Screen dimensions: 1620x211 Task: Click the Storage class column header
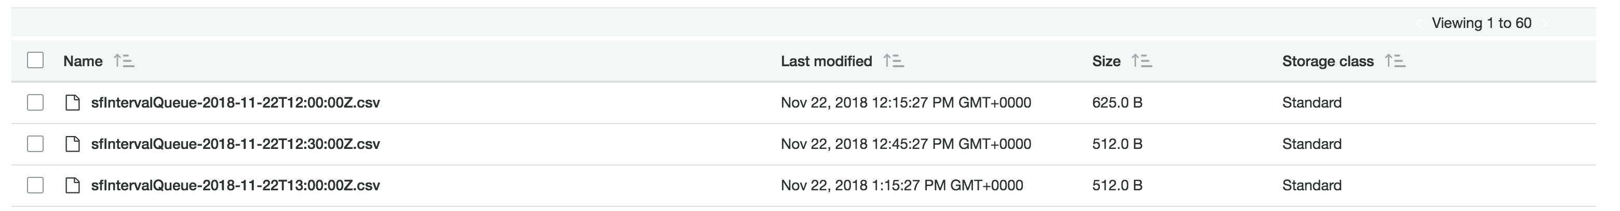point(1328,62)
